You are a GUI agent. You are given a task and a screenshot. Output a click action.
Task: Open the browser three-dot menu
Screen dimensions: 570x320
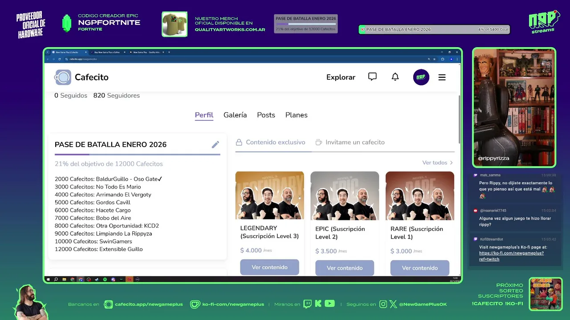click(457, 59)
